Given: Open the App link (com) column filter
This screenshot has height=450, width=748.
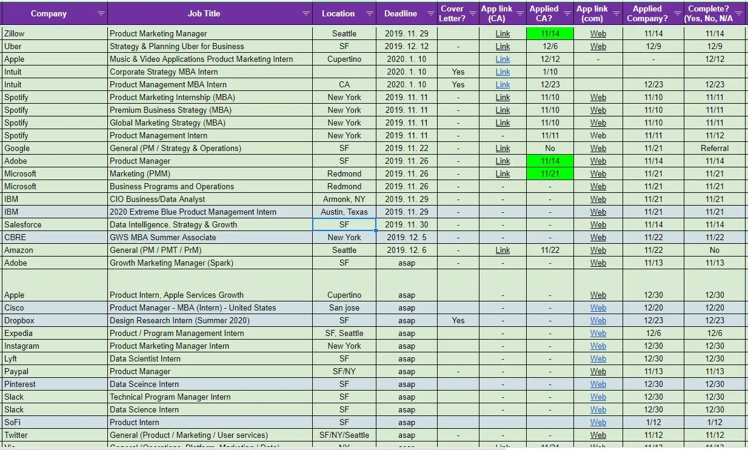Looking at the screenshot, I should [x=616, y=13].
